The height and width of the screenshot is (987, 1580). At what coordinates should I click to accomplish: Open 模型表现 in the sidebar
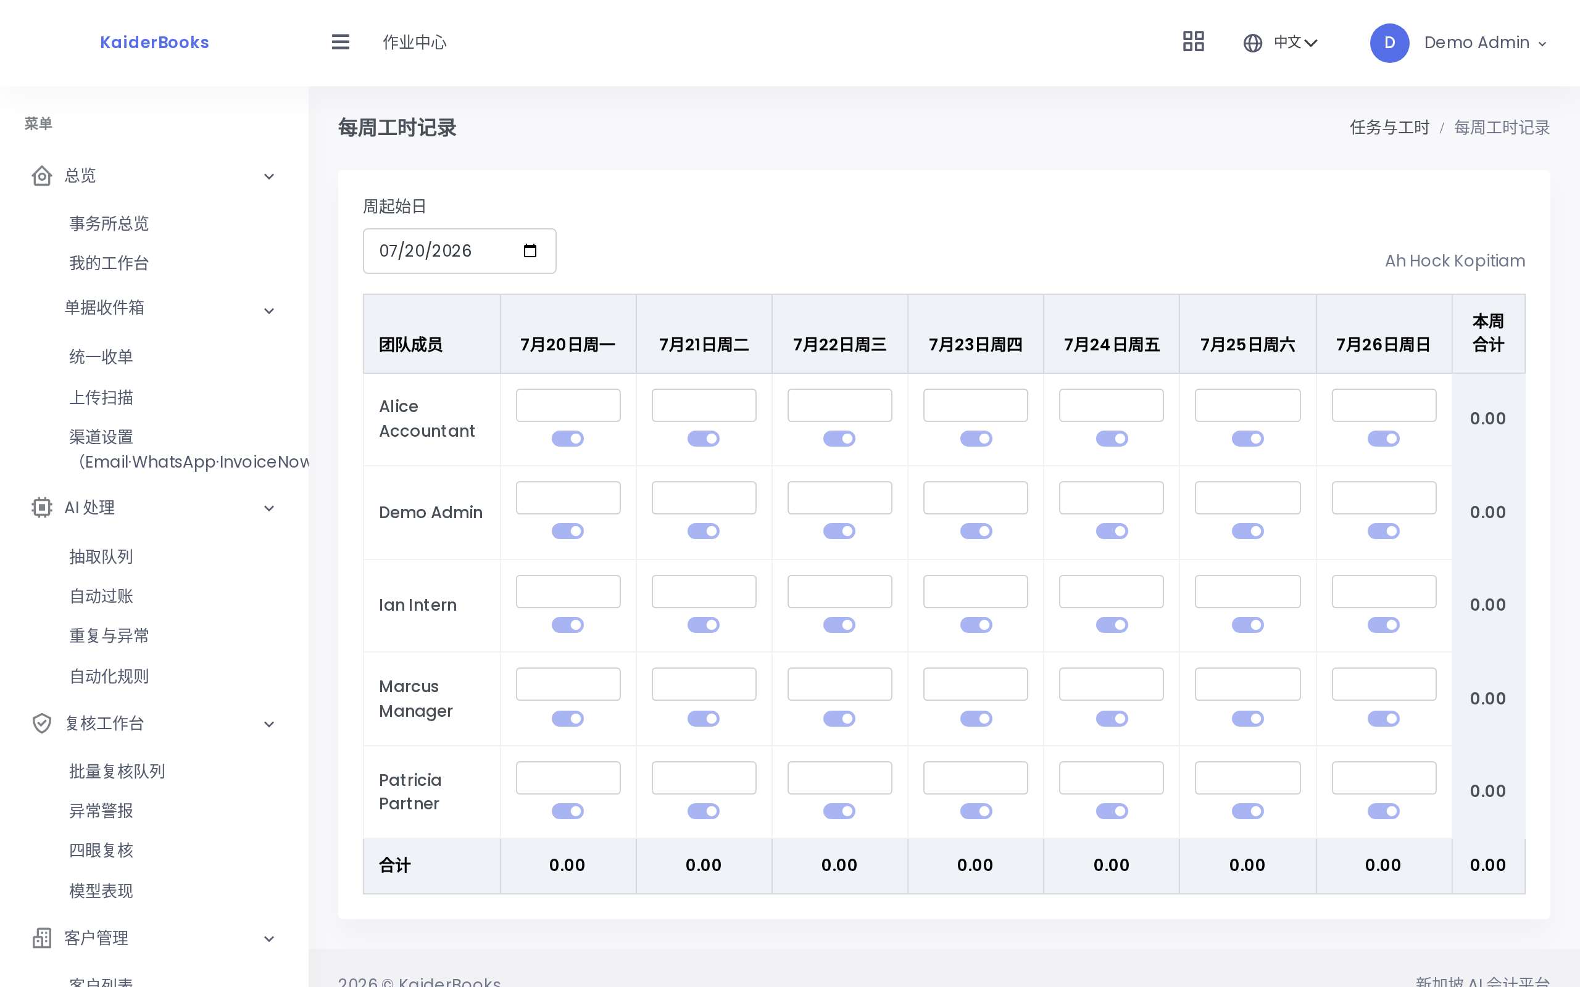coord(101,890)
